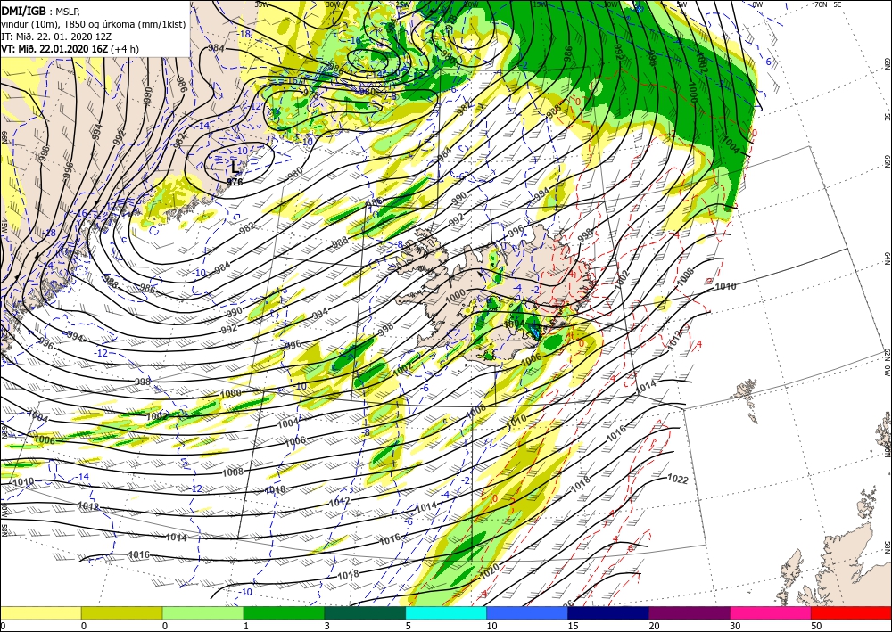Click the 'L' low pressure marker
892x632 pixels.
235,167
